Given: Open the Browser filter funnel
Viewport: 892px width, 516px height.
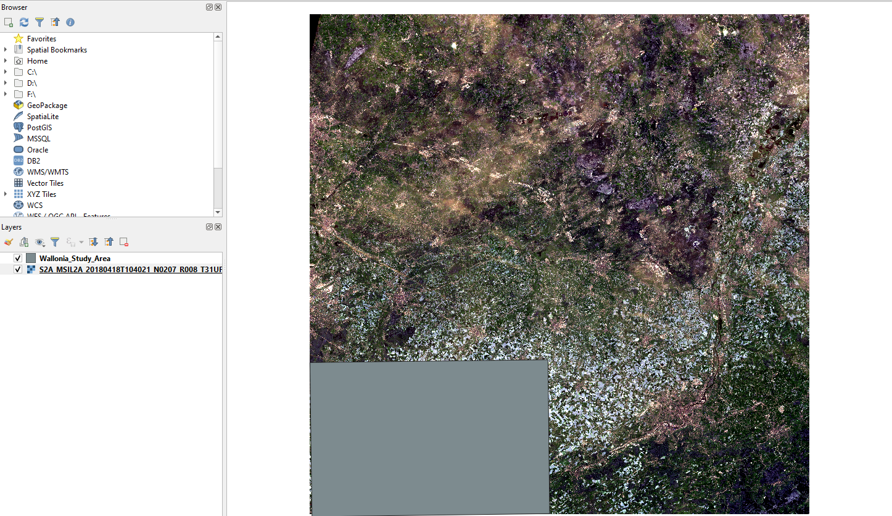Looking at the screenshot, I should [x=39, y=22].
